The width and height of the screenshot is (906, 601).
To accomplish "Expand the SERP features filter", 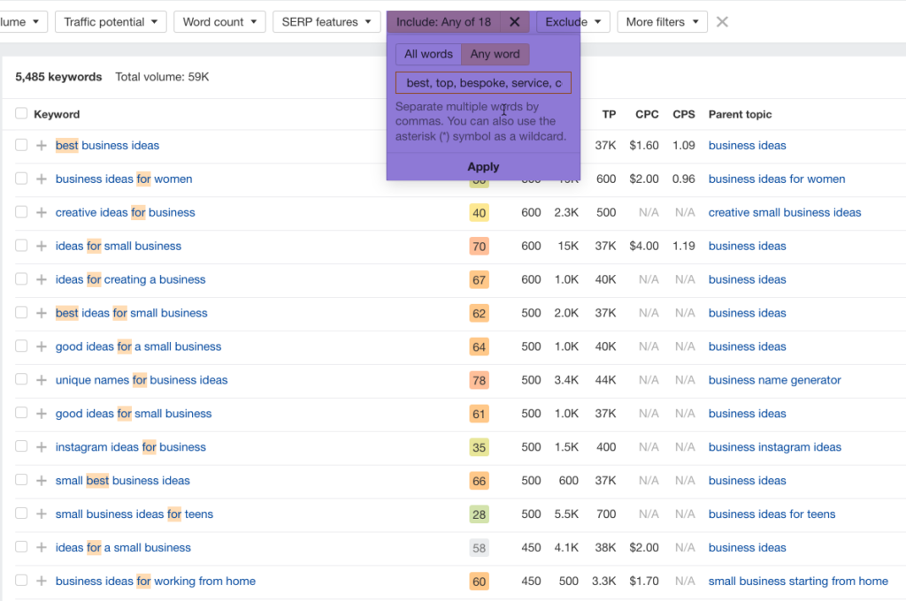I will pos(326,22).
